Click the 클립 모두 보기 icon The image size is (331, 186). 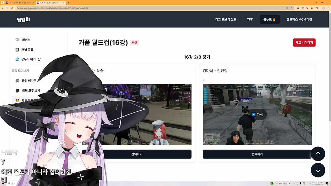point(17,90)
